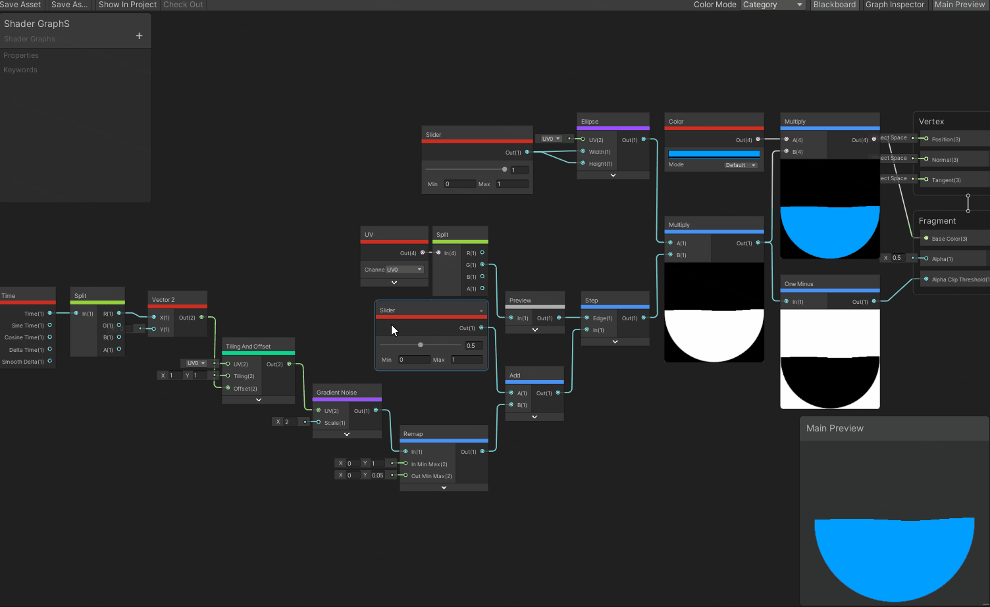Open UV0 dropdown on Ellipse node
Image resolution: width=990 pixels, height=607 pixels.
coord(552,139)
